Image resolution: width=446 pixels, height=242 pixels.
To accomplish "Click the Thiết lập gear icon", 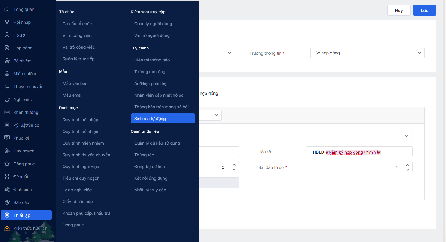I will click(7, 215).
